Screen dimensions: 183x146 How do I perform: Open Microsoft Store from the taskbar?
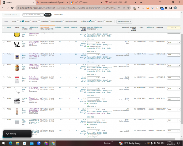click(25, 143)
